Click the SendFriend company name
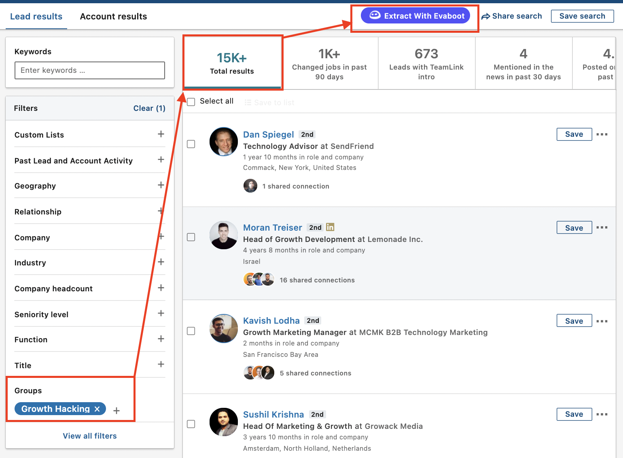The image size is (623, 458). (352, 146)
